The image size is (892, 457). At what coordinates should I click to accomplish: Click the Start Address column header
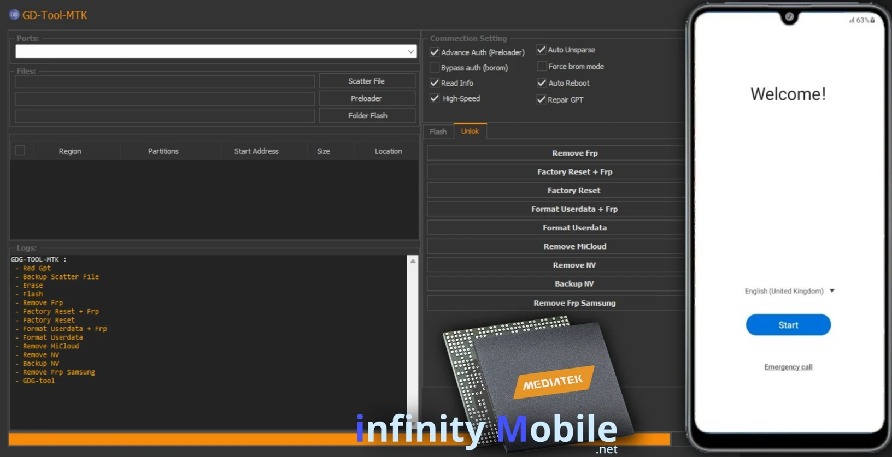click(256, 151)
